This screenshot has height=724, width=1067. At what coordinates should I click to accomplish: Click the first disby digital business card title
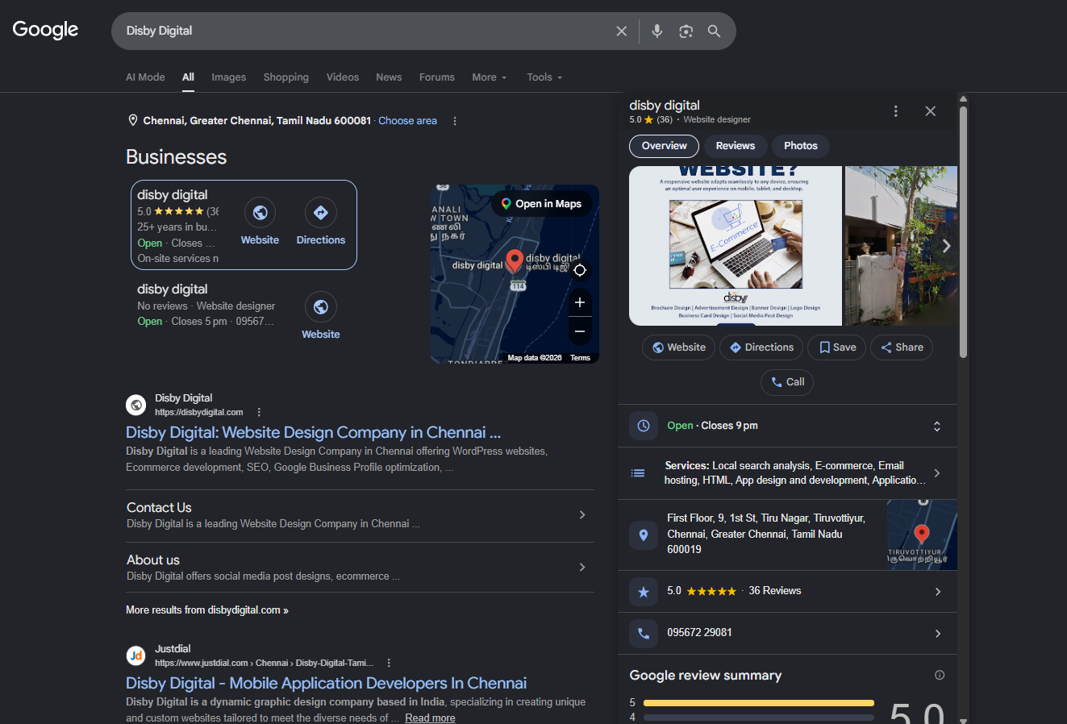pyautogui.click(x=173, y=195)
